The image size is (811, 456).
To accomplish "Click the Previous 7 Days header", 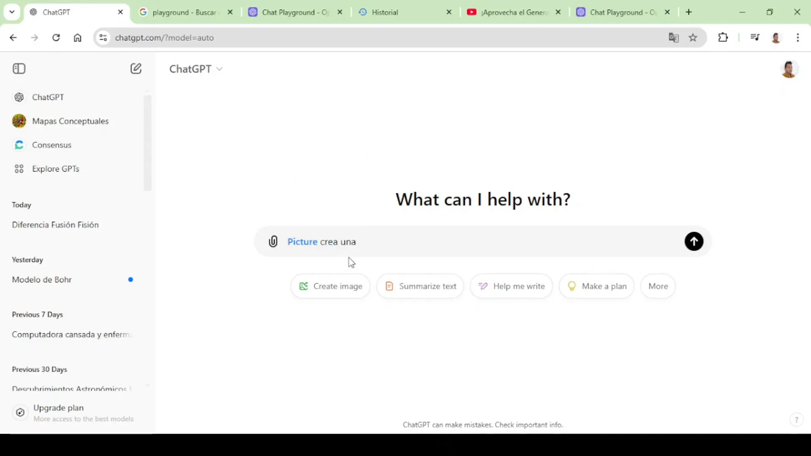I will coord(37,315).
